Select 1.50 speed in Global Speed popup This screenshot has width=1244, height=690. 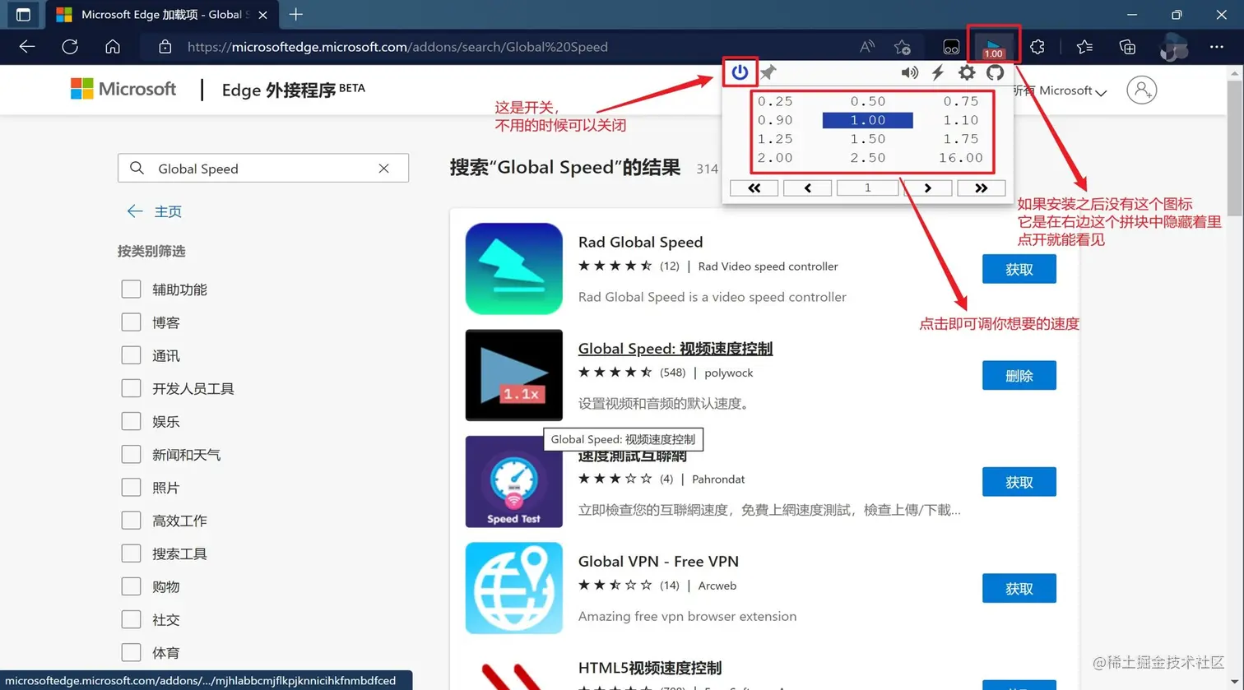tap(867, 139)
